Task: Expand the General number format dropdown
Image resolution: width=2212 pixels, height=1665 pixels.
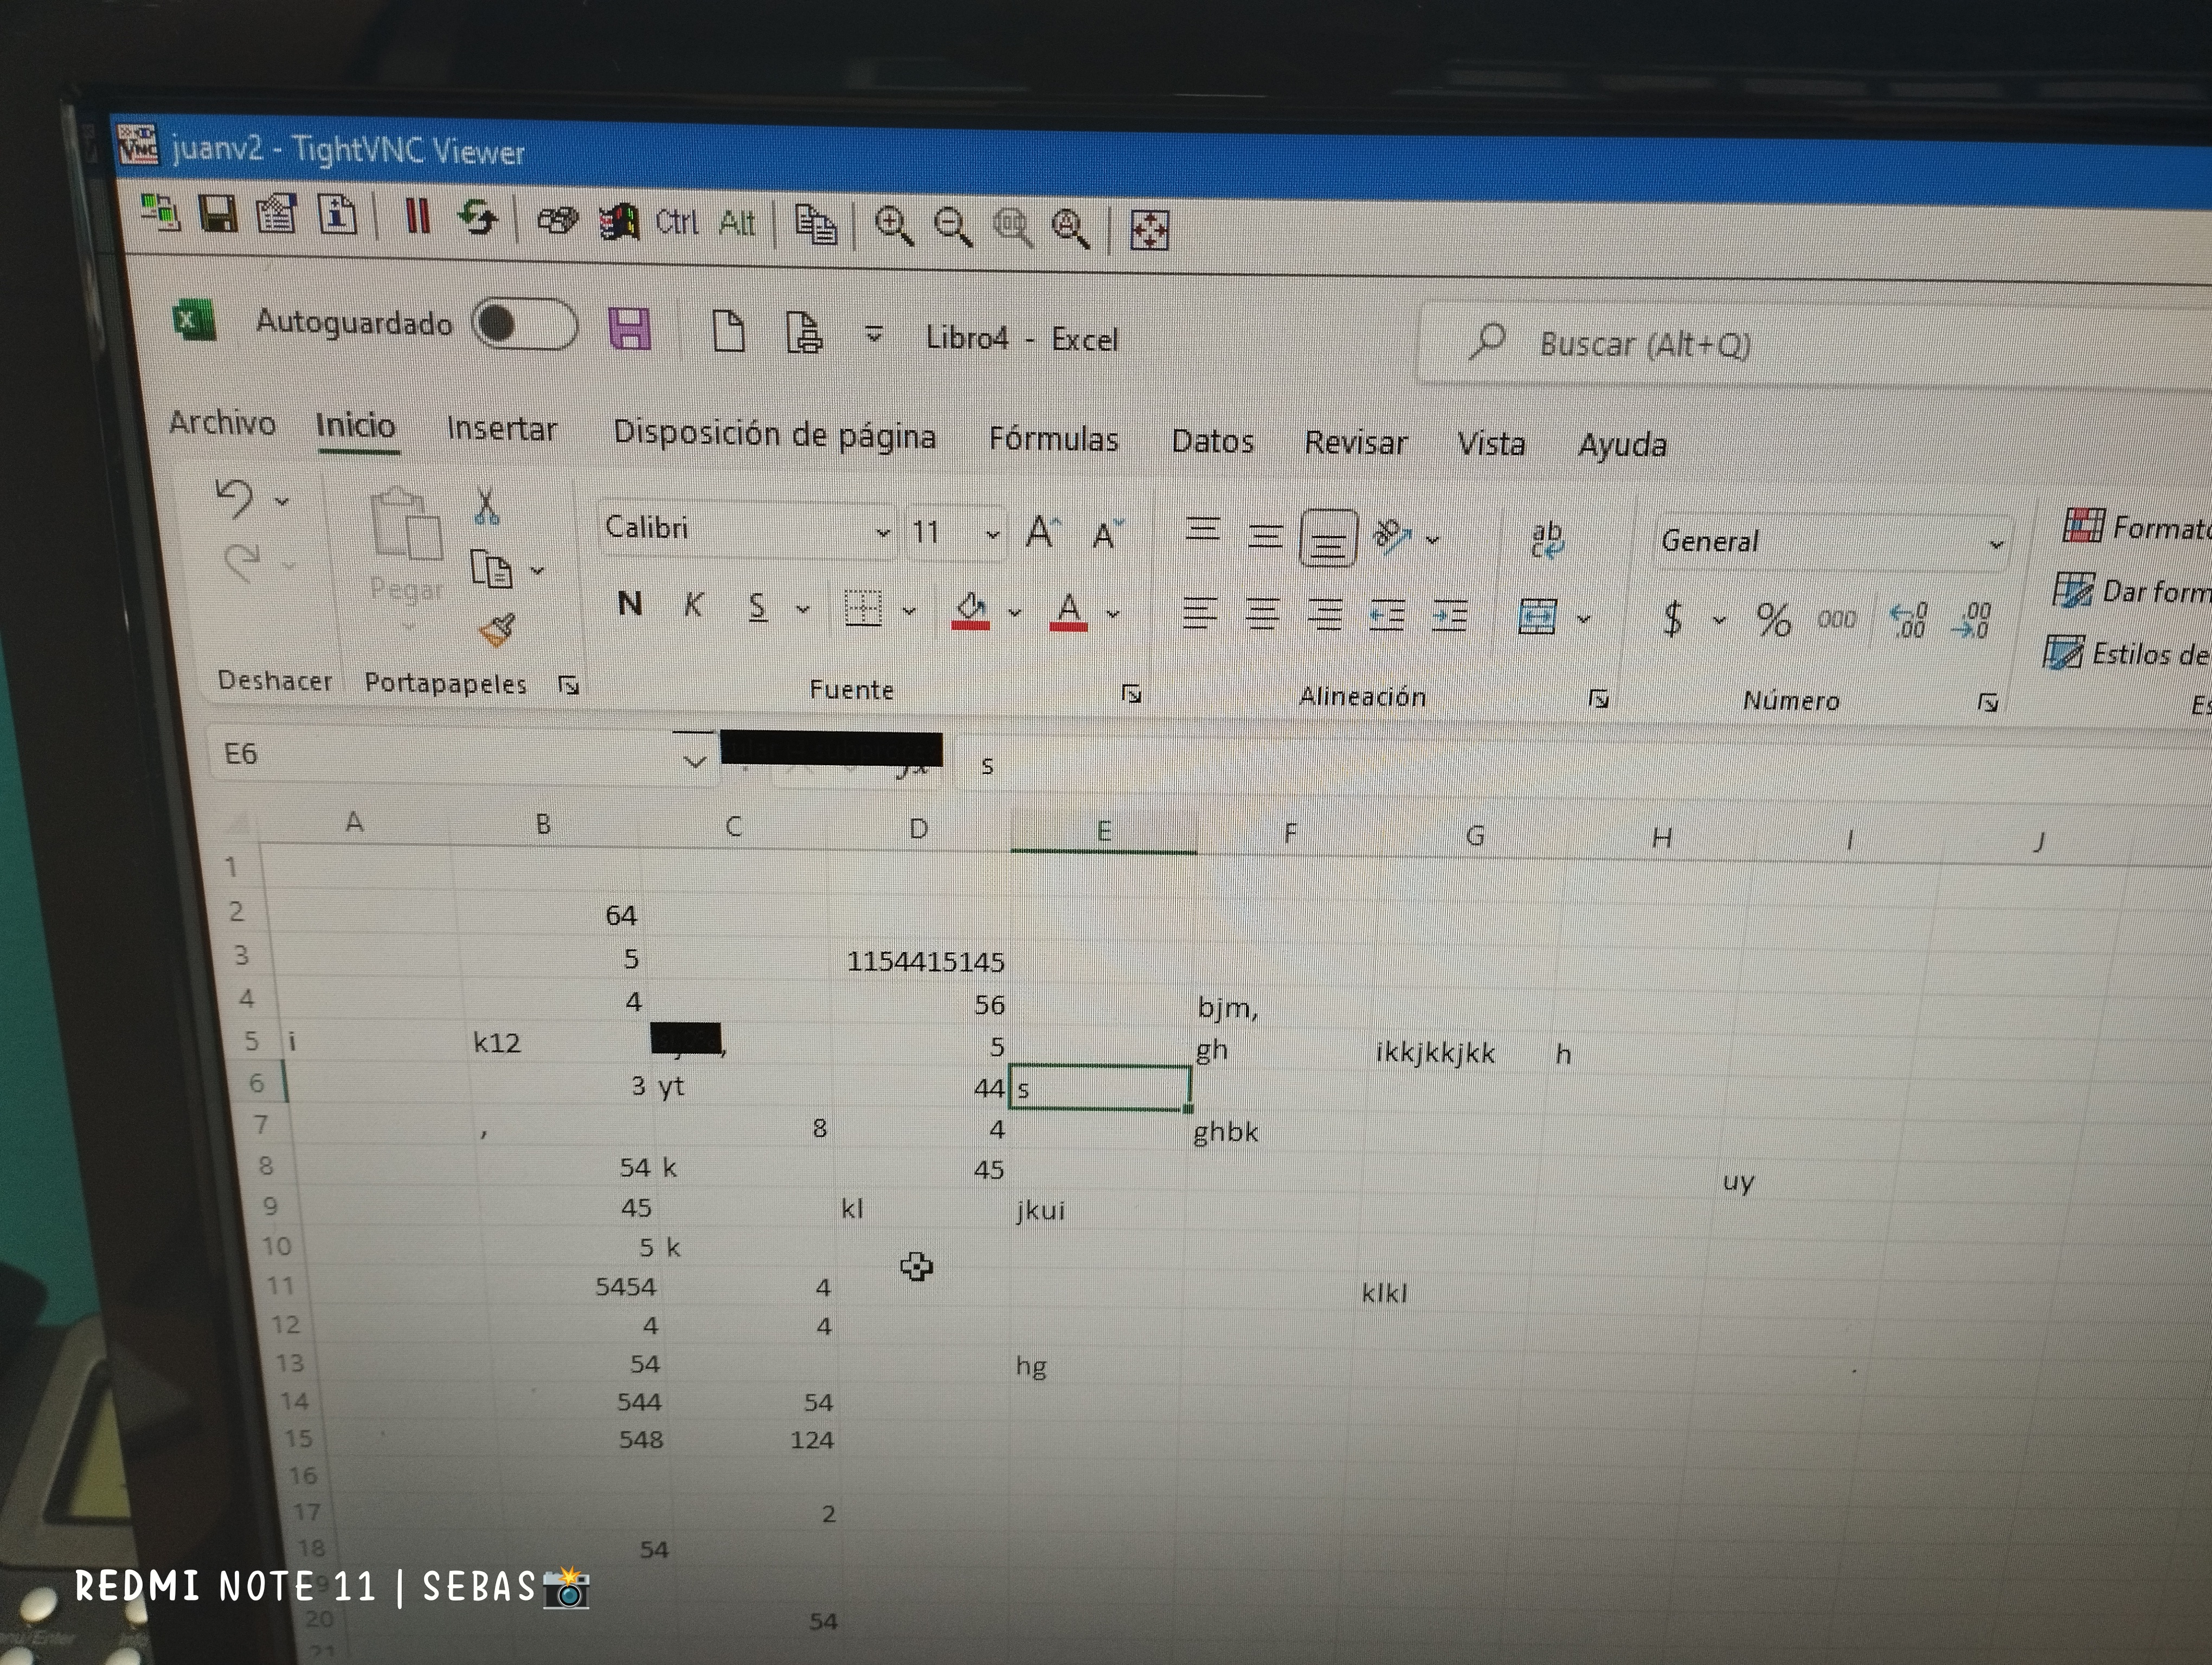Action: tap(1995, 545)
